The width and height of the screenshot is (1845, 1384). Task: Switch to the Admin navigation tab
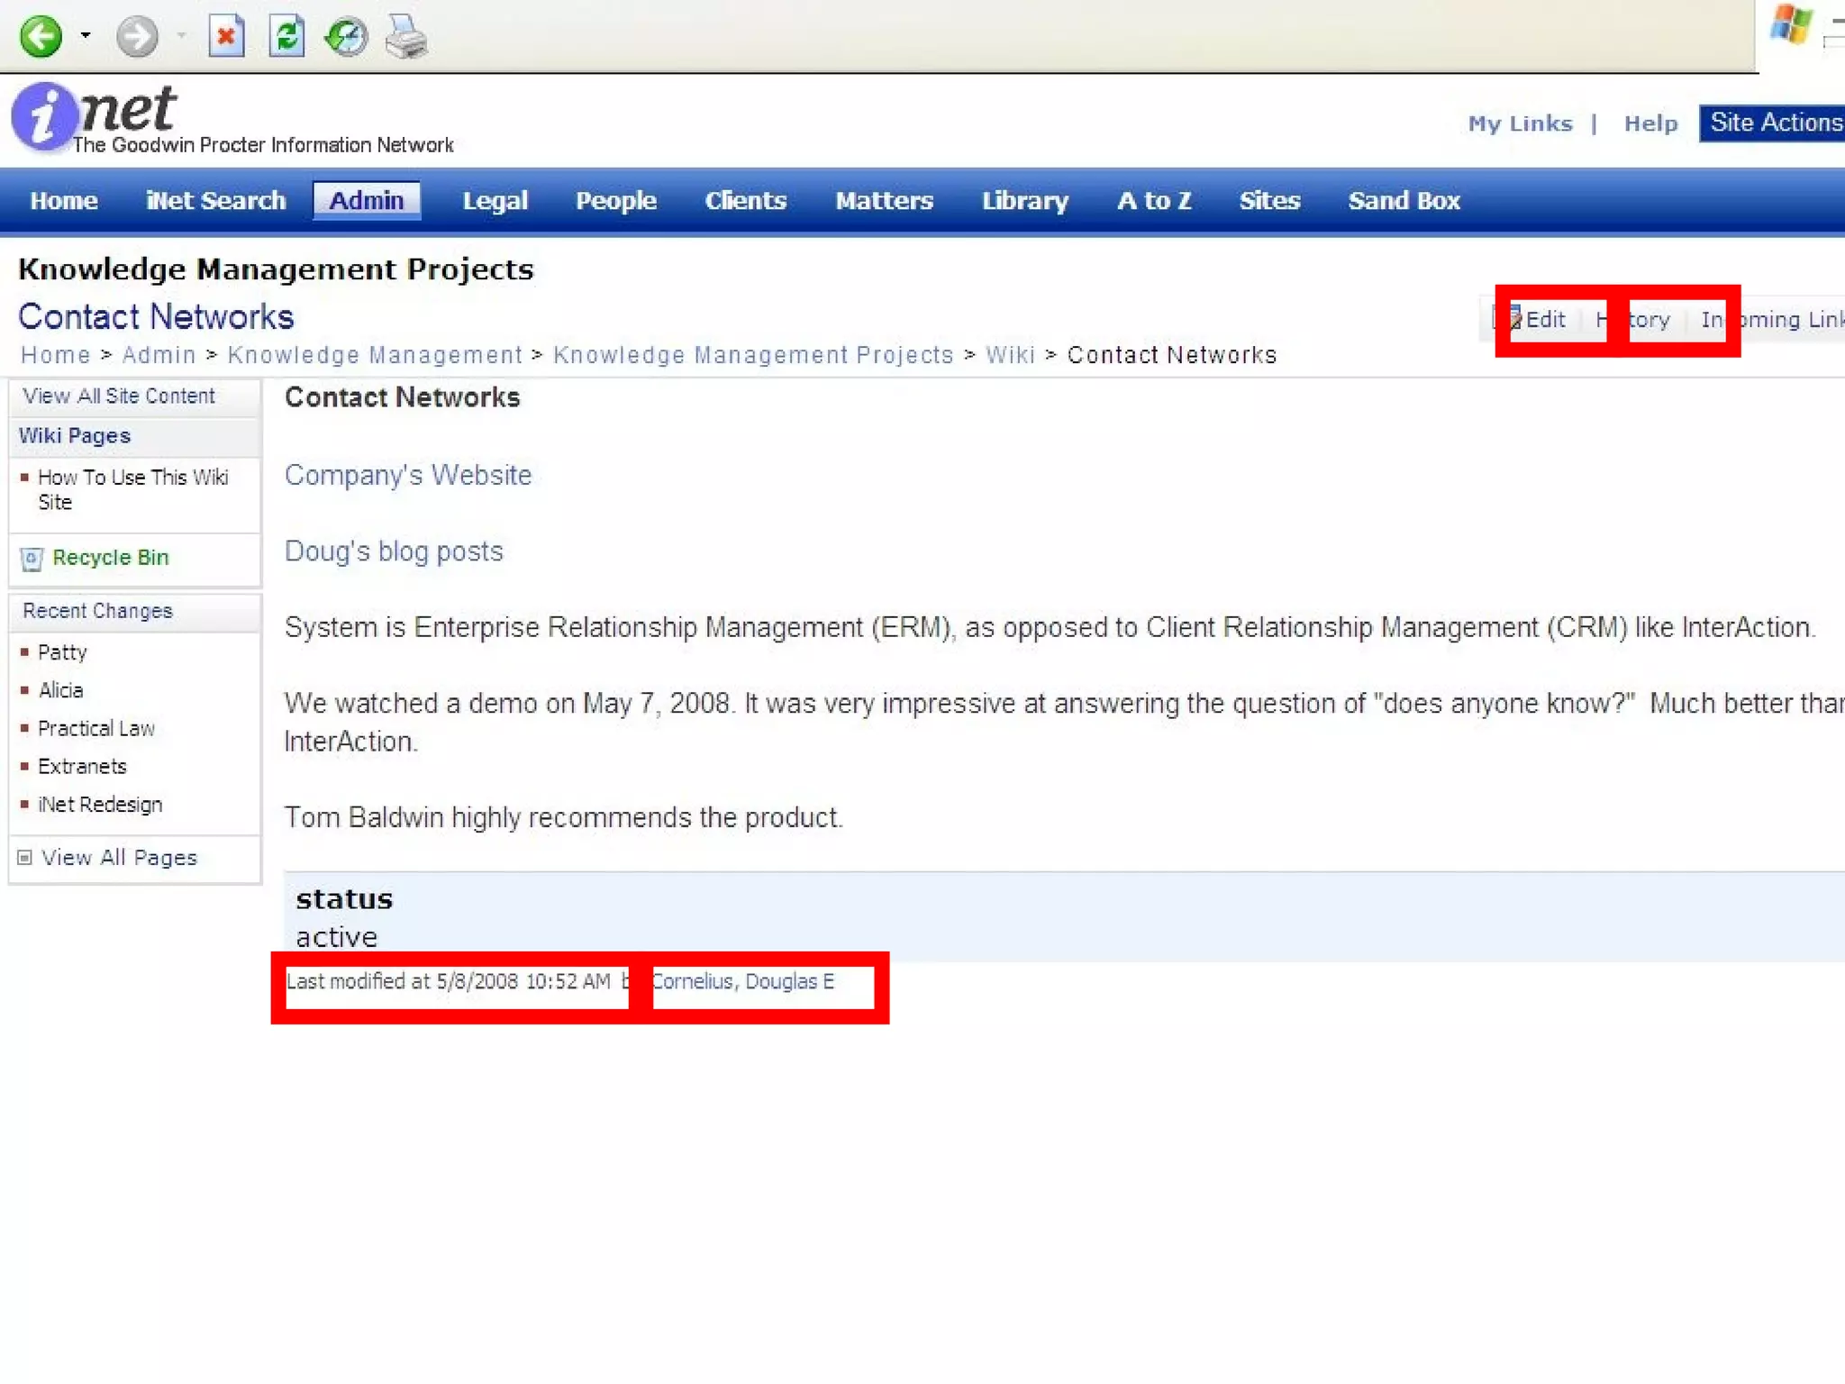pos(366,200)
